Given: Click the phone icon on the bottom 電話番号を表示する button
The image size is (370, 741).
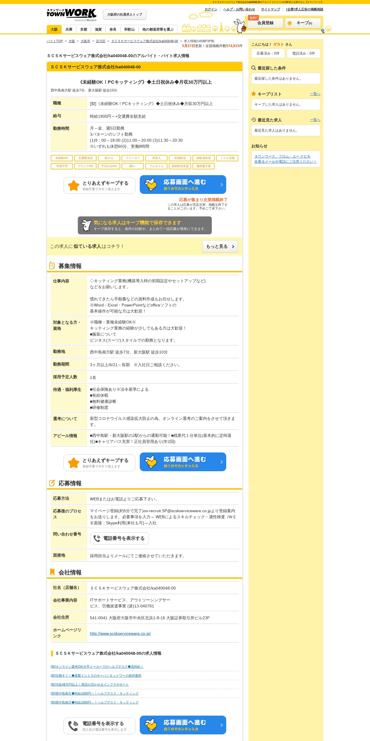Looking at the screenshot, I should pyautogui.click(x=73, y=726).
